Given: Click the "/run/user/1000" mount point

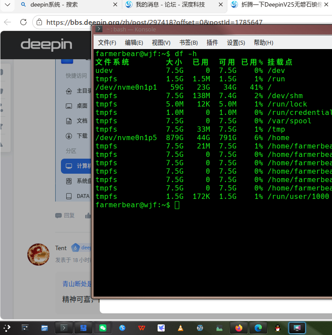Looking at the screenshot, I should tap(298, 197).
